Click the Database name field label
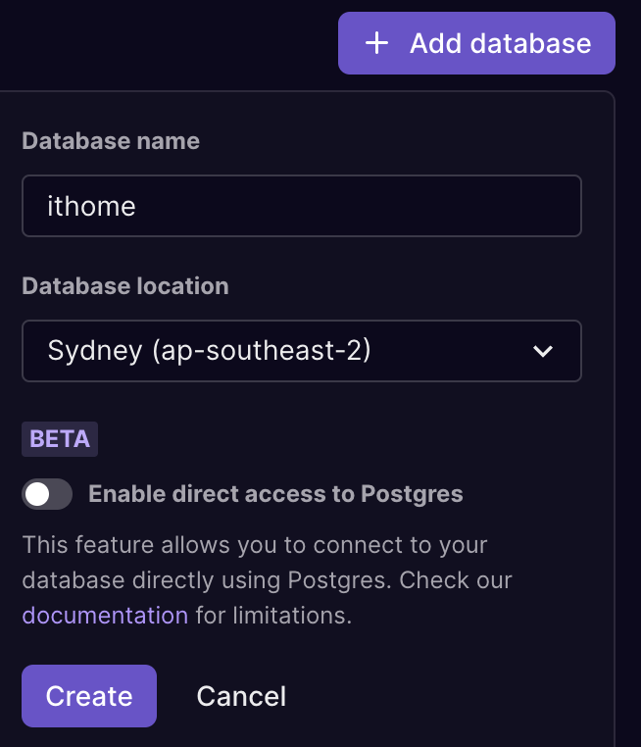The height and width of the screenshot is (747, 641). (x=111, y=141)
